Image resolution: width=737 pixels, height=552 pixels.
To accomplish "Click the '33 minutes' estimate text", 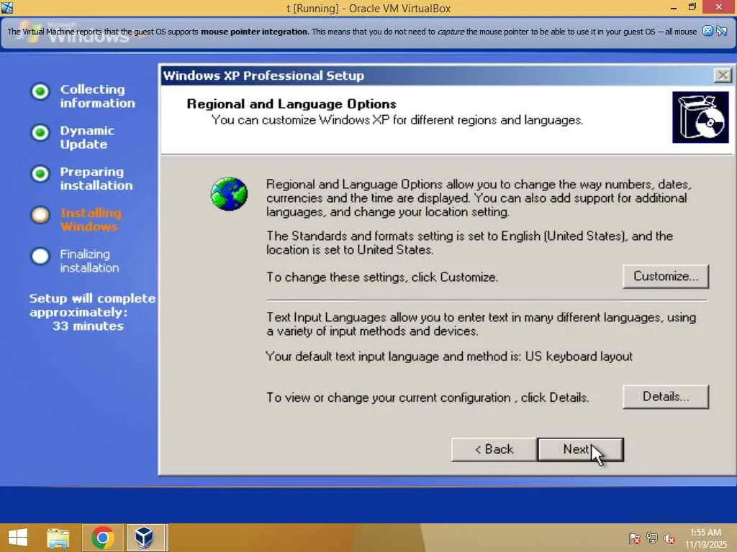I will click(88, 326).
